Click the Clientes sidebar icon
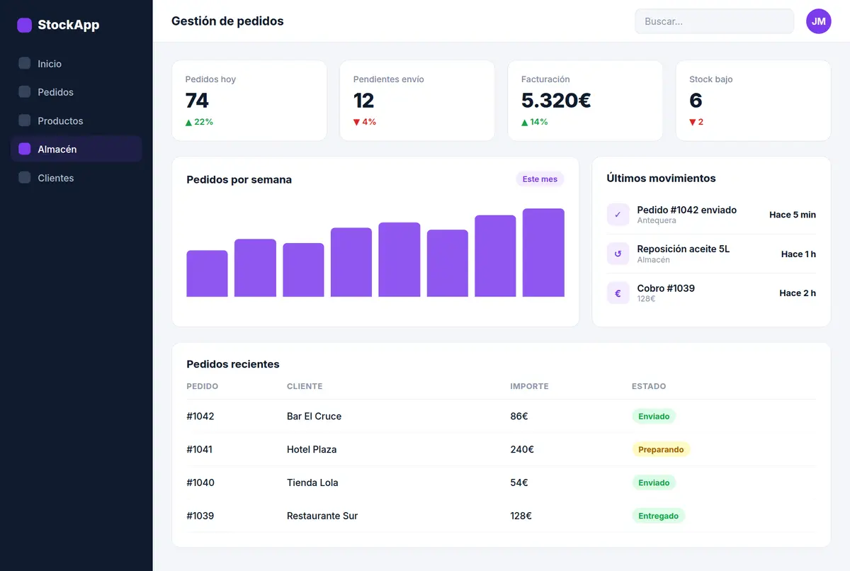The height and width of the screenshot is (571, 850). pyautogui.click(x=25, y=178)
